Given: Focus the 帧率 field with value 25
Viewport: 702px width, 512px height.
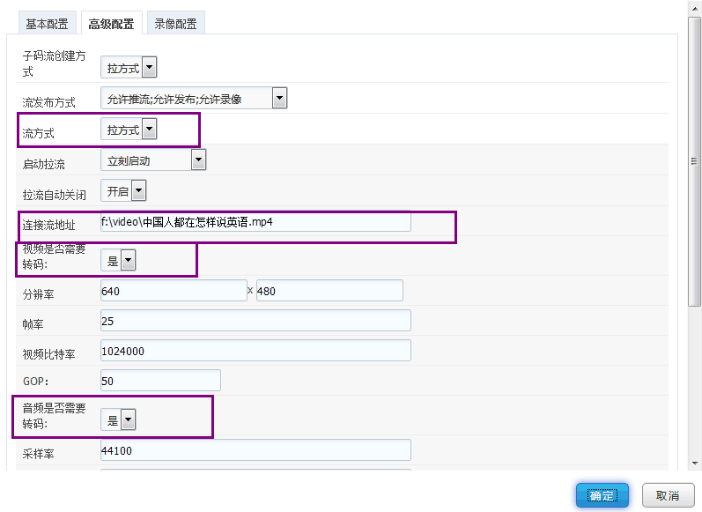Looking at the screenshot, I should (255, 321).
